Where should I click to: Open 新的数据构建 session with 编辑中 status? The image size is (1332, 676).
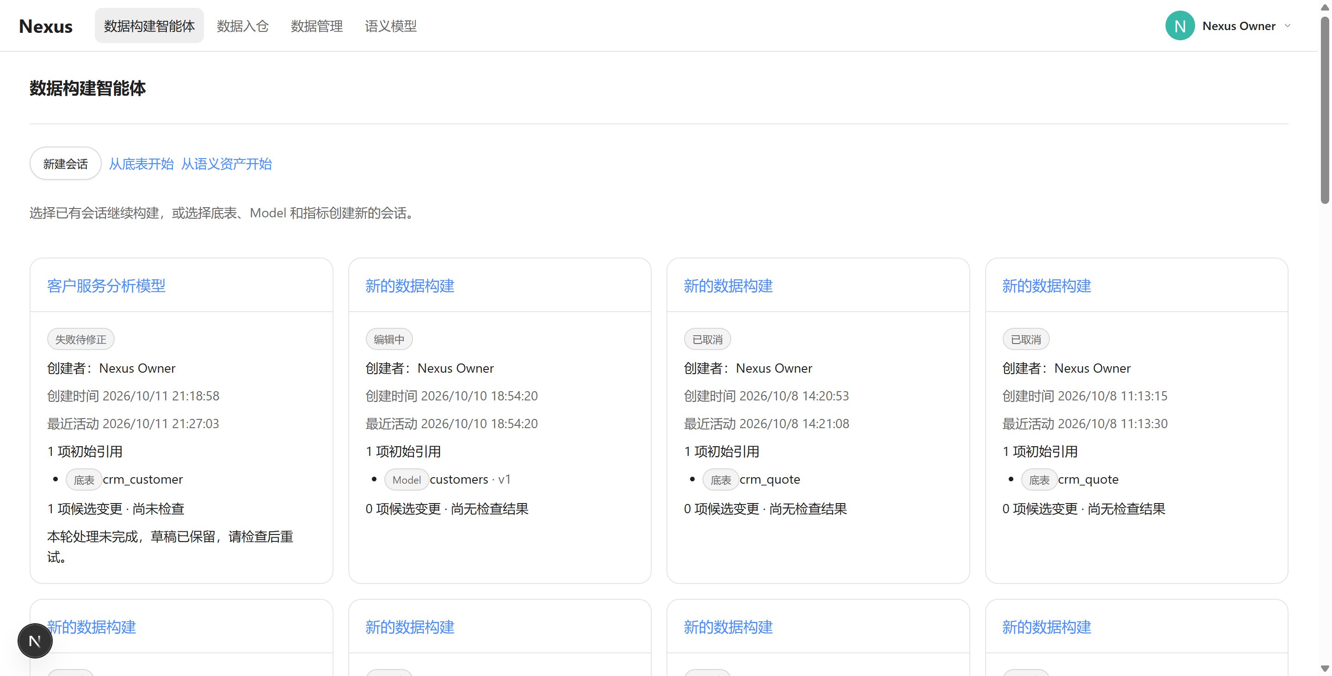click(409, 286)
